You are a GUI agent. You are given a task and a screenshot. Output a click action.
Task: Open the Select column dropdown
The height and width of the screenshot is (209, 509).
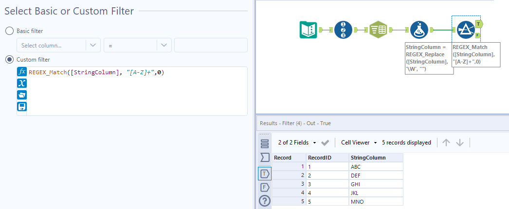(58, 45)
